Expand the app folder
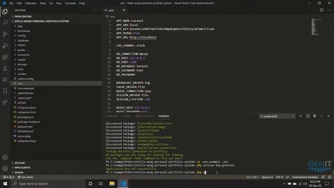334x188 pixels. 20,26
